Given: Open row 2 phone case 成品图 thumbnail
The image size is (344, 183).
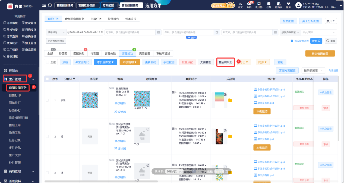Looking at the screenshot, I should [219, 136].
